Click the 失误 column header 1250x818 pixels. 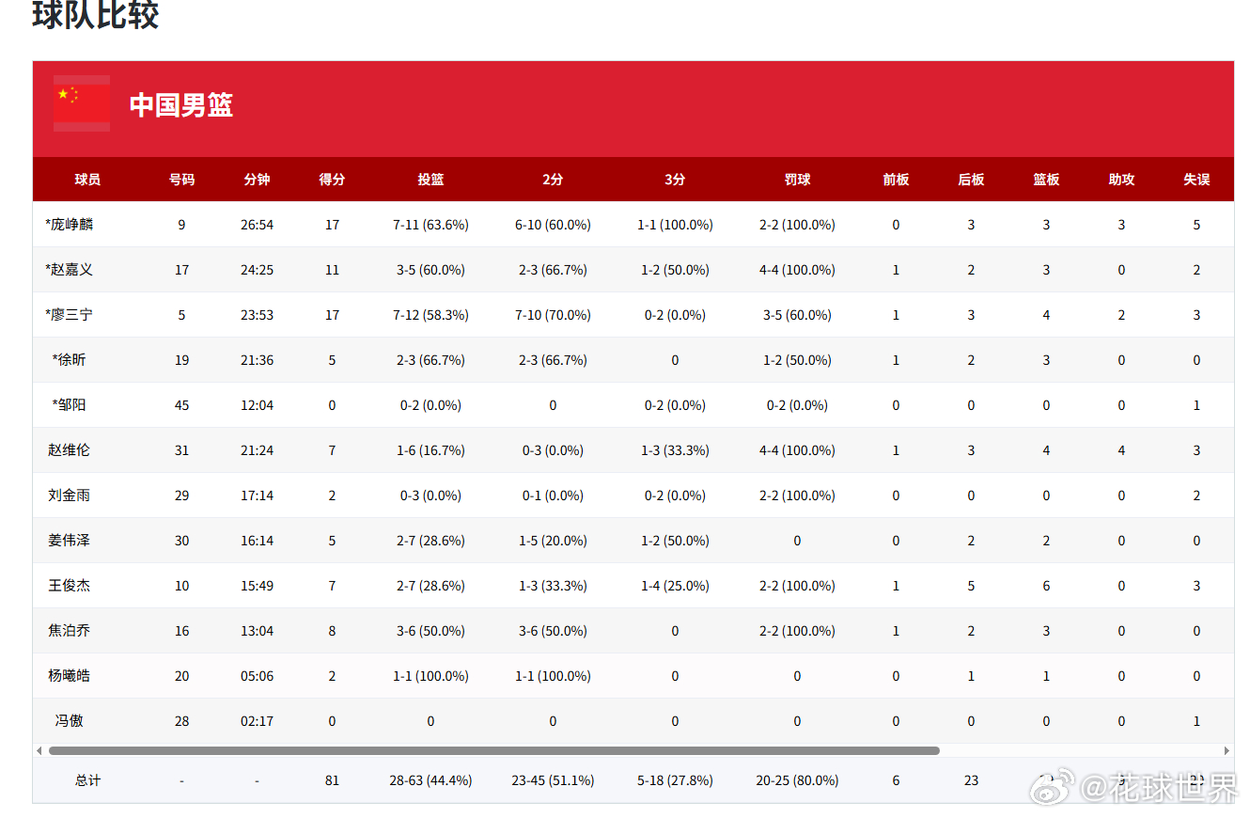pyautogui.click(x=1196, y=180)
